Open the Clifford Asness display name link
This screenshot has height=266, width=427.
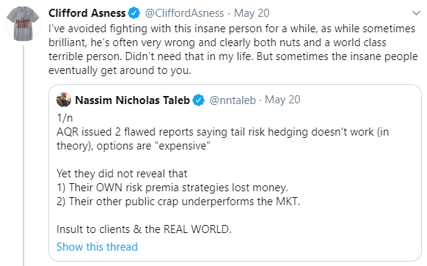coord(87,13)
